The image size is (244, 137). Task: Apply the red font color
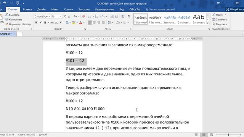[80, 23]
